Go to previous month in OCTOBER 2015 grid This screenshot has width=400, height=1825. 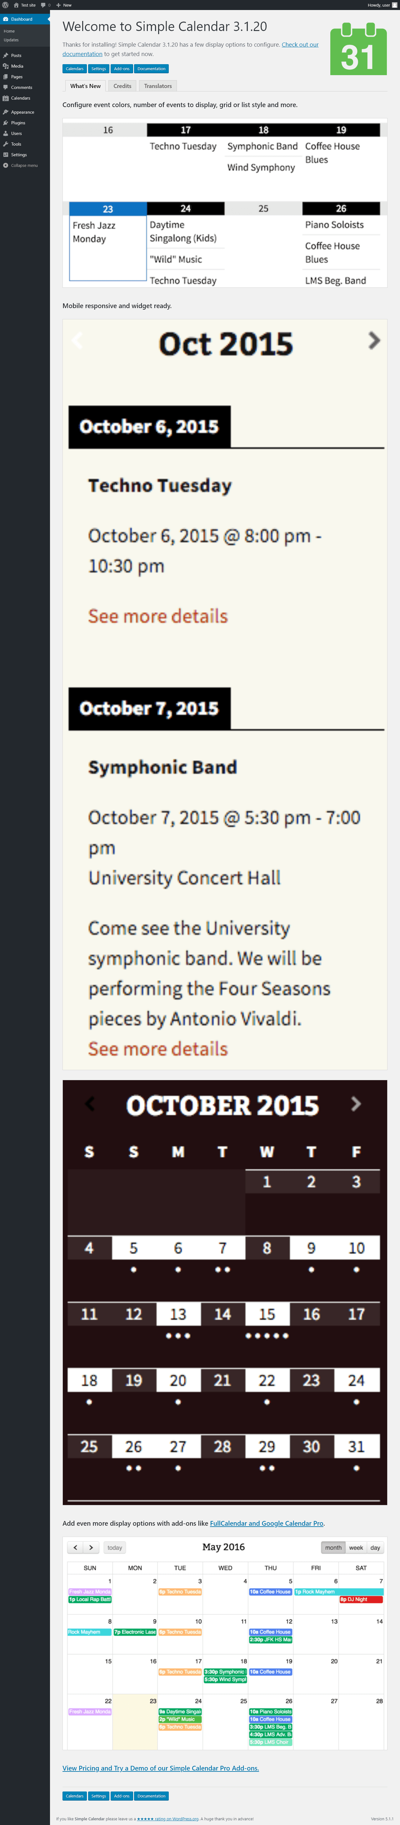coord(90,1104)
